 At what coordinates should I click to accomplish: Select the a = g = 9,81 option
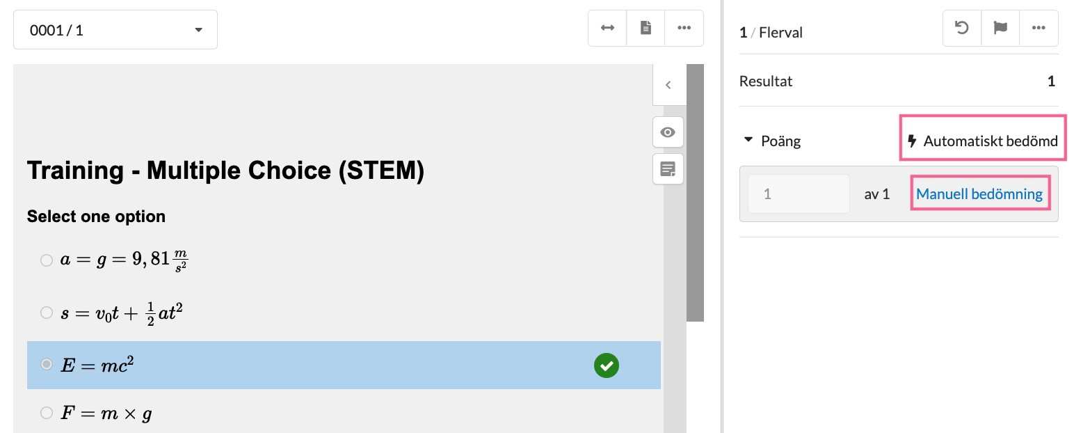pyautogui.click(x=47, y=260)
